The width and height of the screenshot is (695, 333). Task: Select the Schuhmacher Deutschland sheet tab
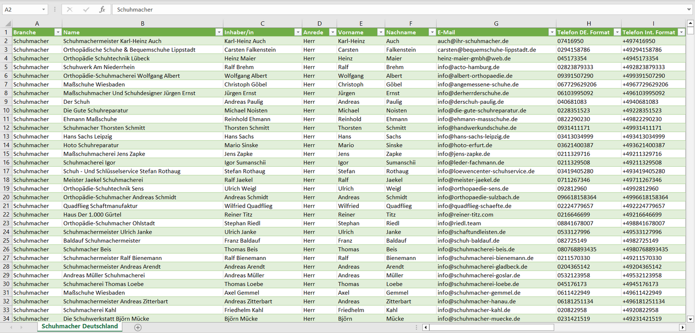[79, 326]
